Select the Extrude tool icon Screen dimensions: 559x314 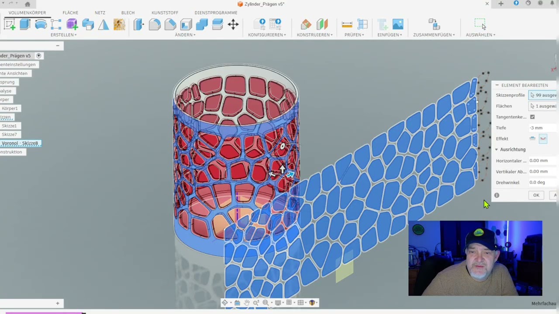[25, 24]
